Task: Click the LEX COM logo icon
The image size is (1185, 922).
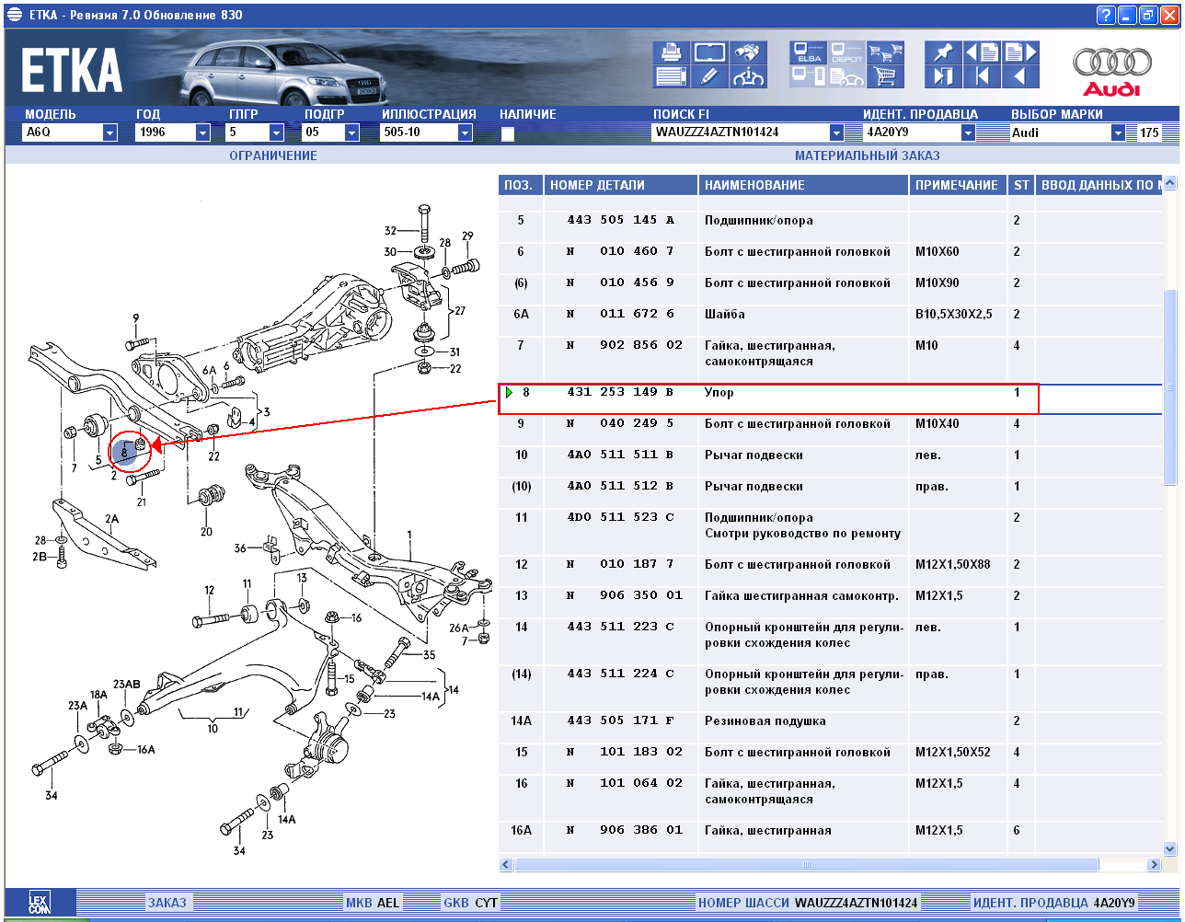Action: (40, 903)
